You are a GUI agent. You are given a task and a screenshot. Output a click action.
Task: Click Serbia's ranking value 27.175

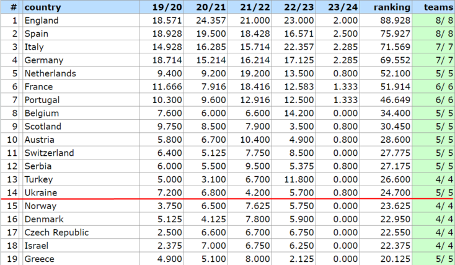click(395, 166)
